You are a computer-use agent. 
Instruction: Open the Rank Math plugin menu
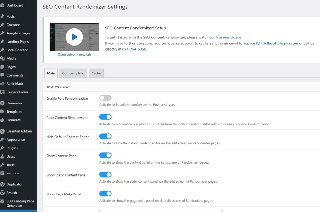pos(14,83)
